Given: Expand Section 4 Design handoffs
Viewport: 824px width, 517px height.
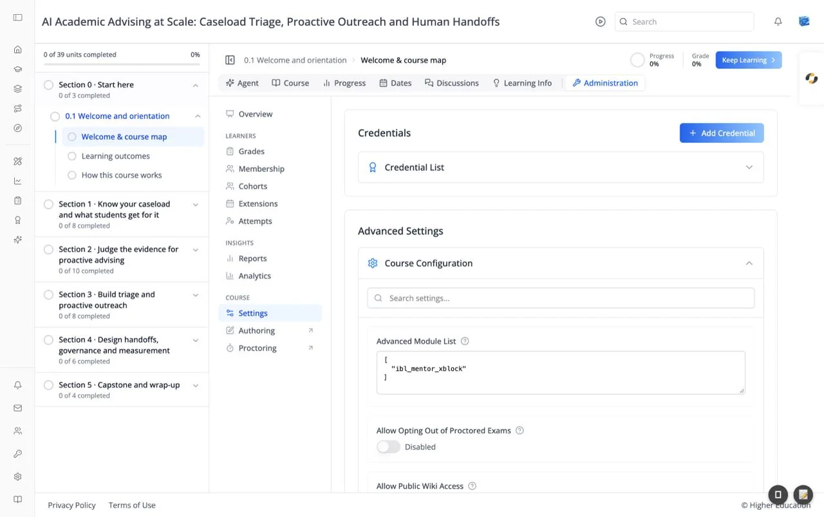Looking at the screenshot, I should click(196, 340).
